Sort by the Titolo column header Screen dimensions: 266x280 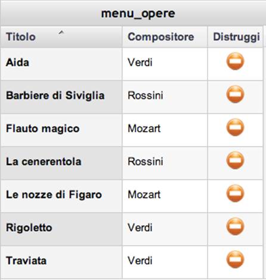61,37
